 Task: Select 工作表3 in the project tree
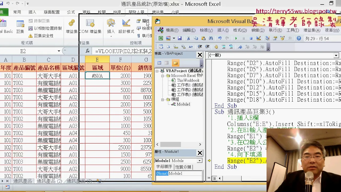point(187,95)
